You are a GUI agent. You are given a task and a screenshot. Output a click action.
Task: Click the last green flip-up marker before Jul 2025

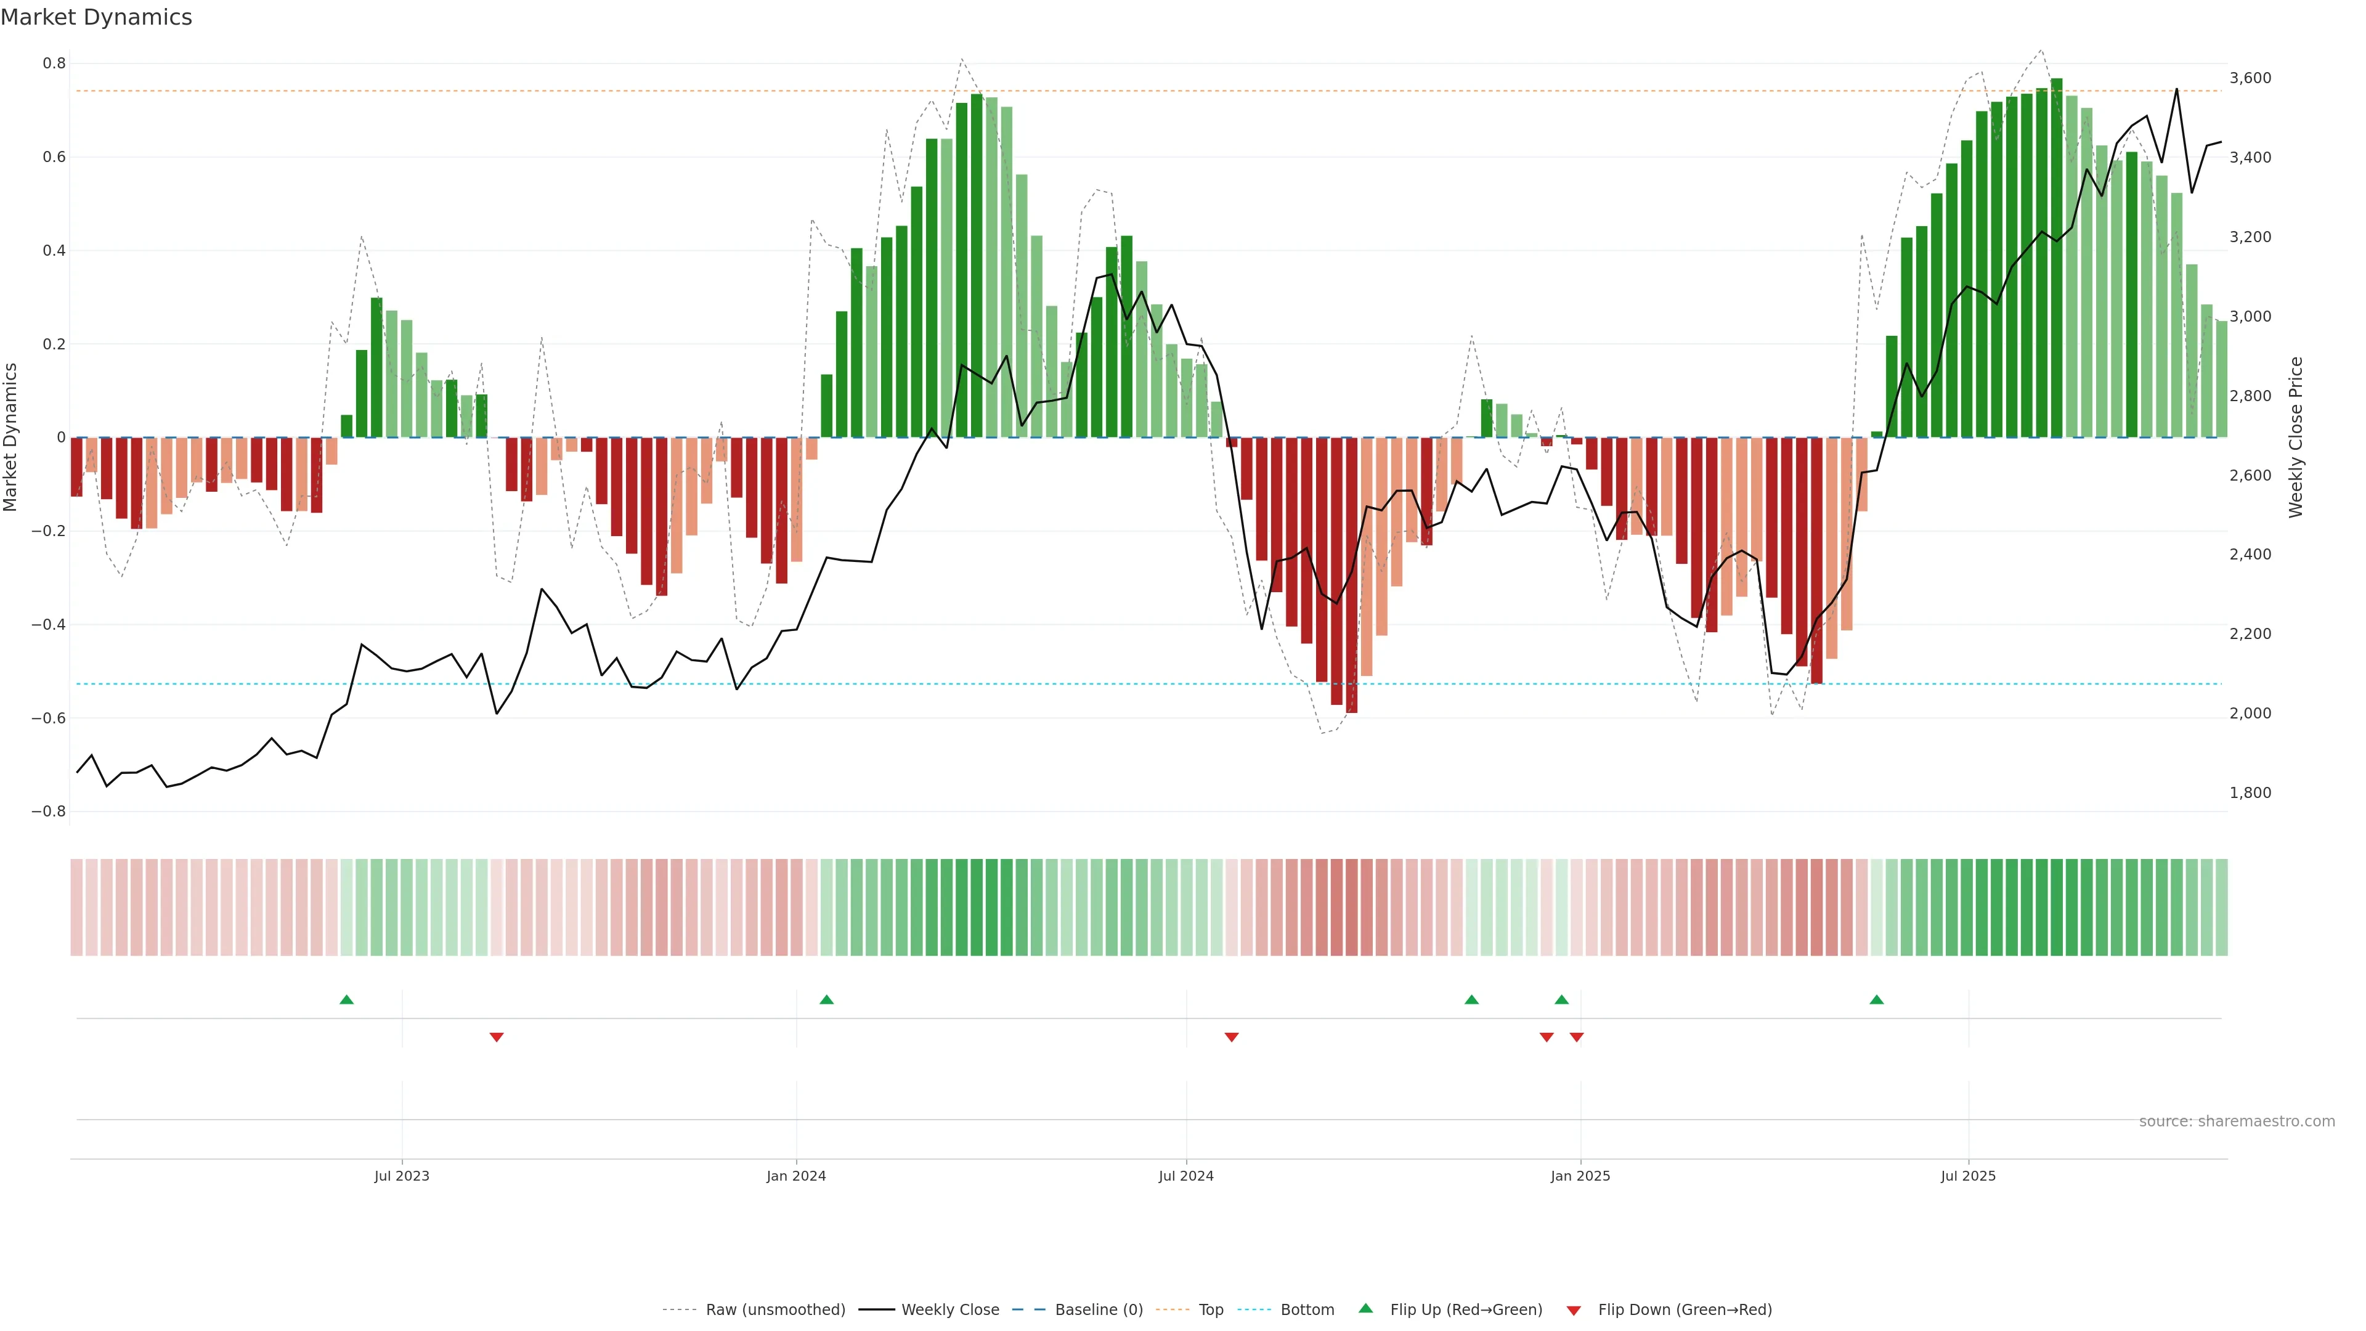pos(1876,999)
